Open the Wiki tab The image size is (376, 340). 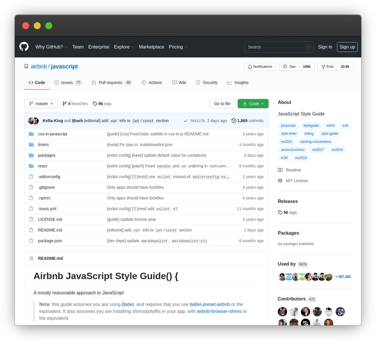179,83
